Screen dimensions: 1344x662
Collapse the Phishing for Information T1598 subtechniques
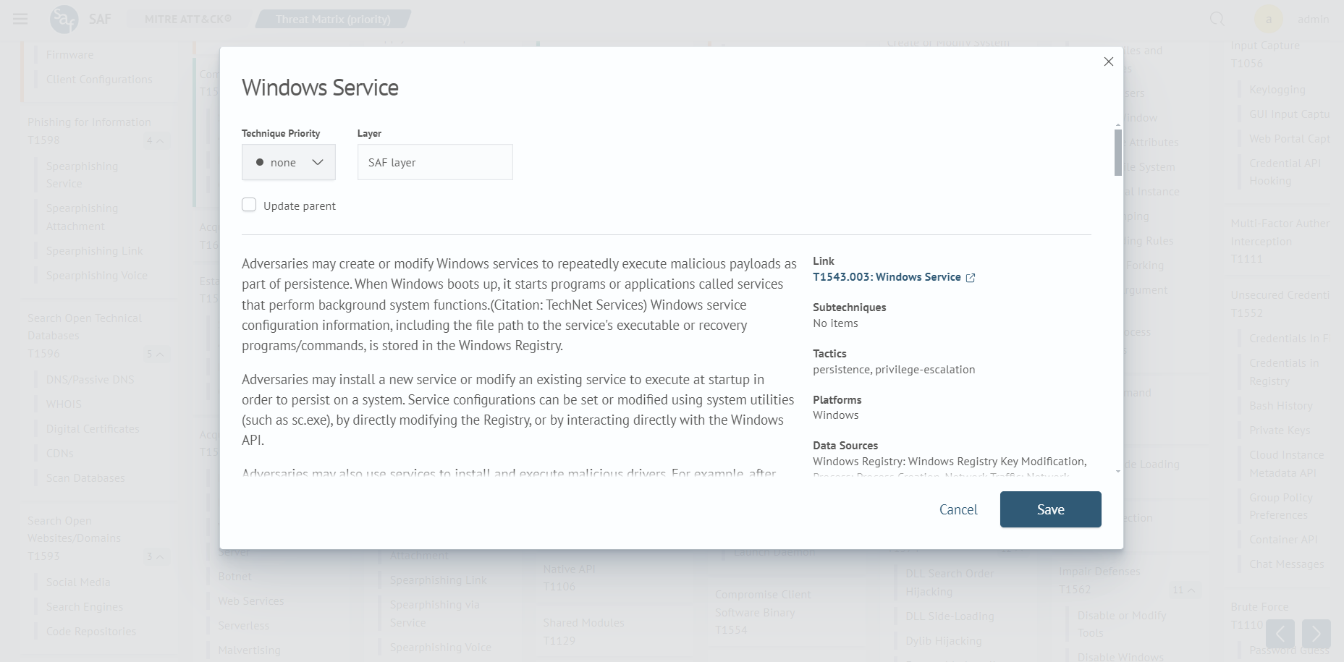pyautogui.click(x=159, y=140)
